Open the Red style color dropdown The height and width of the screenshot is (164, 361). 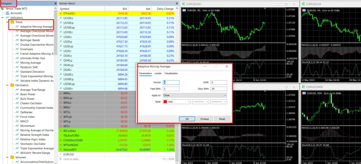[177, 101]
